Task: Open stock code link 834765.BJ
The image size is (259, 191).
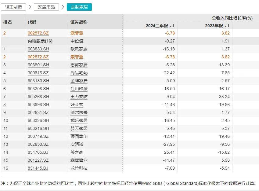Action: [38, 152]
